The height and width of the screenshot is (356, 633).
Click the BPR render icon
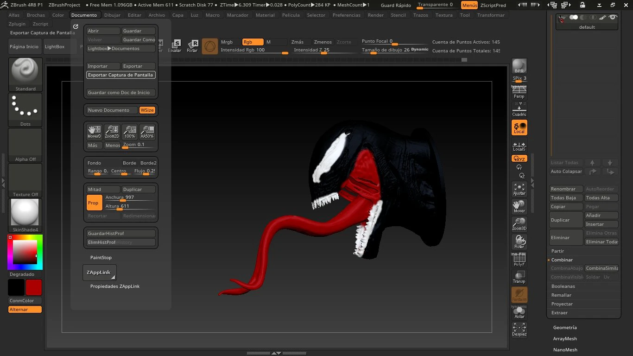pos(519,66)
